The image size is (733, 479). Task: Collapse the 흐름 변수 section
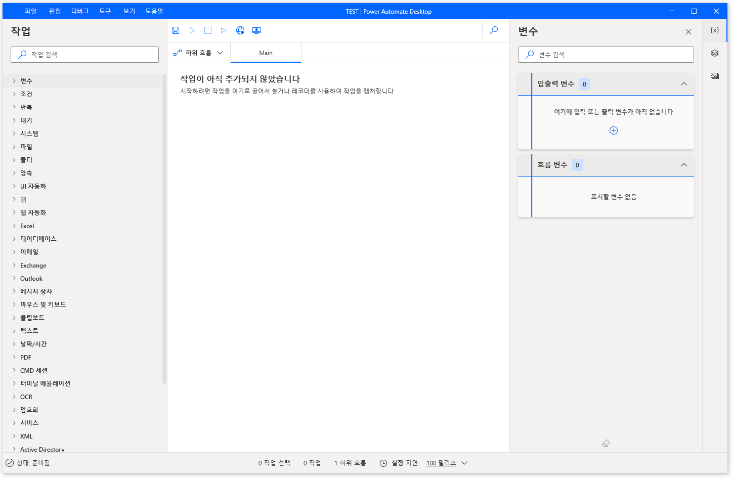click(684, 165)
